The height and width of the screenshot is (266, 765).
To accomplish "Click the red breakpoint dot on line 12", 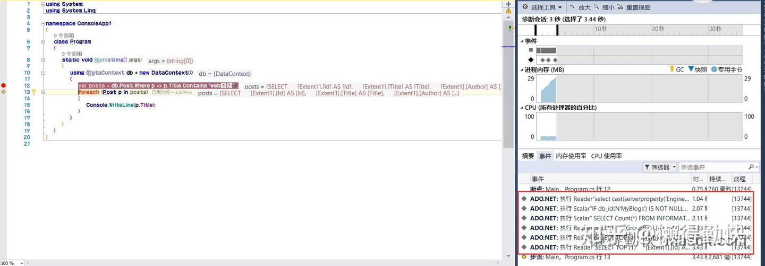I will [x=4, y=85].
